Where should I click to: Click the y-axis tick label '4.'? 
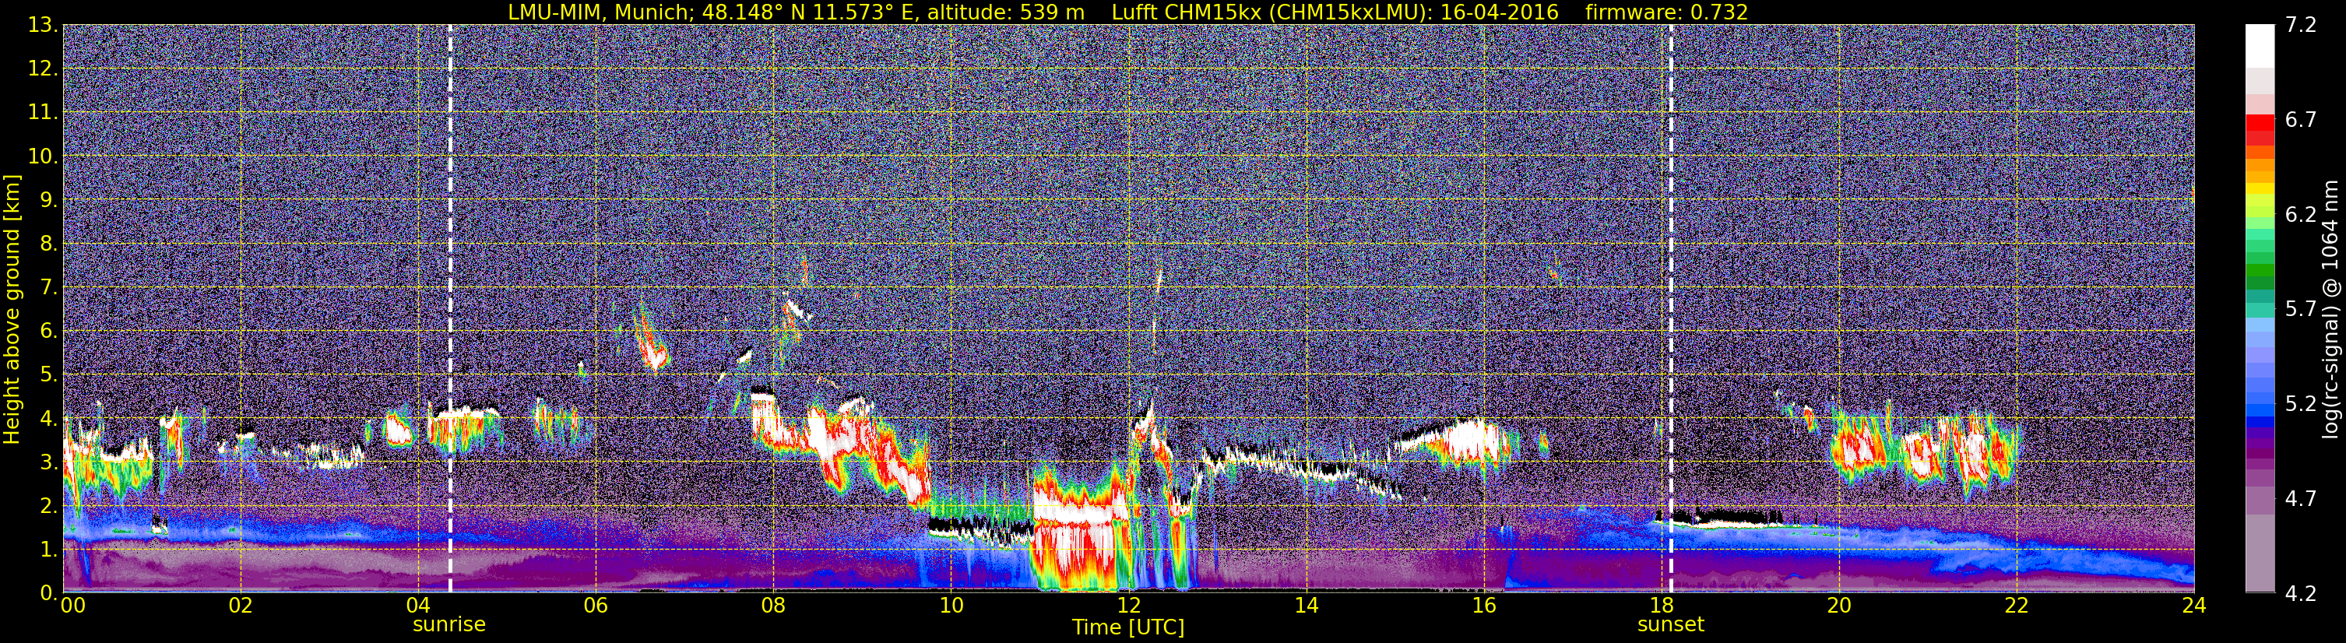pos(48,419)
